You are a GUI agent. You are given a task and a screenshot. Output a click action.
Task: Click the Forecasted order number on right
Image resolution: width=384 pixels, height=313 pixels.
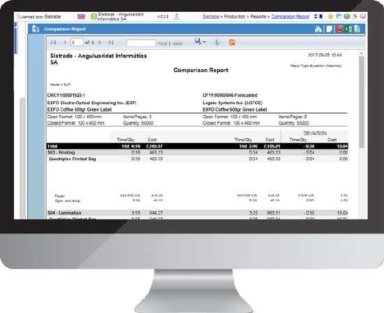coord(230,95)
